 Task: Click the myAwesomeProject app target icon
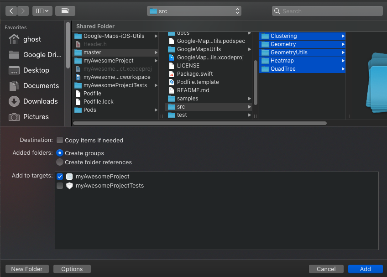point(69,177)
